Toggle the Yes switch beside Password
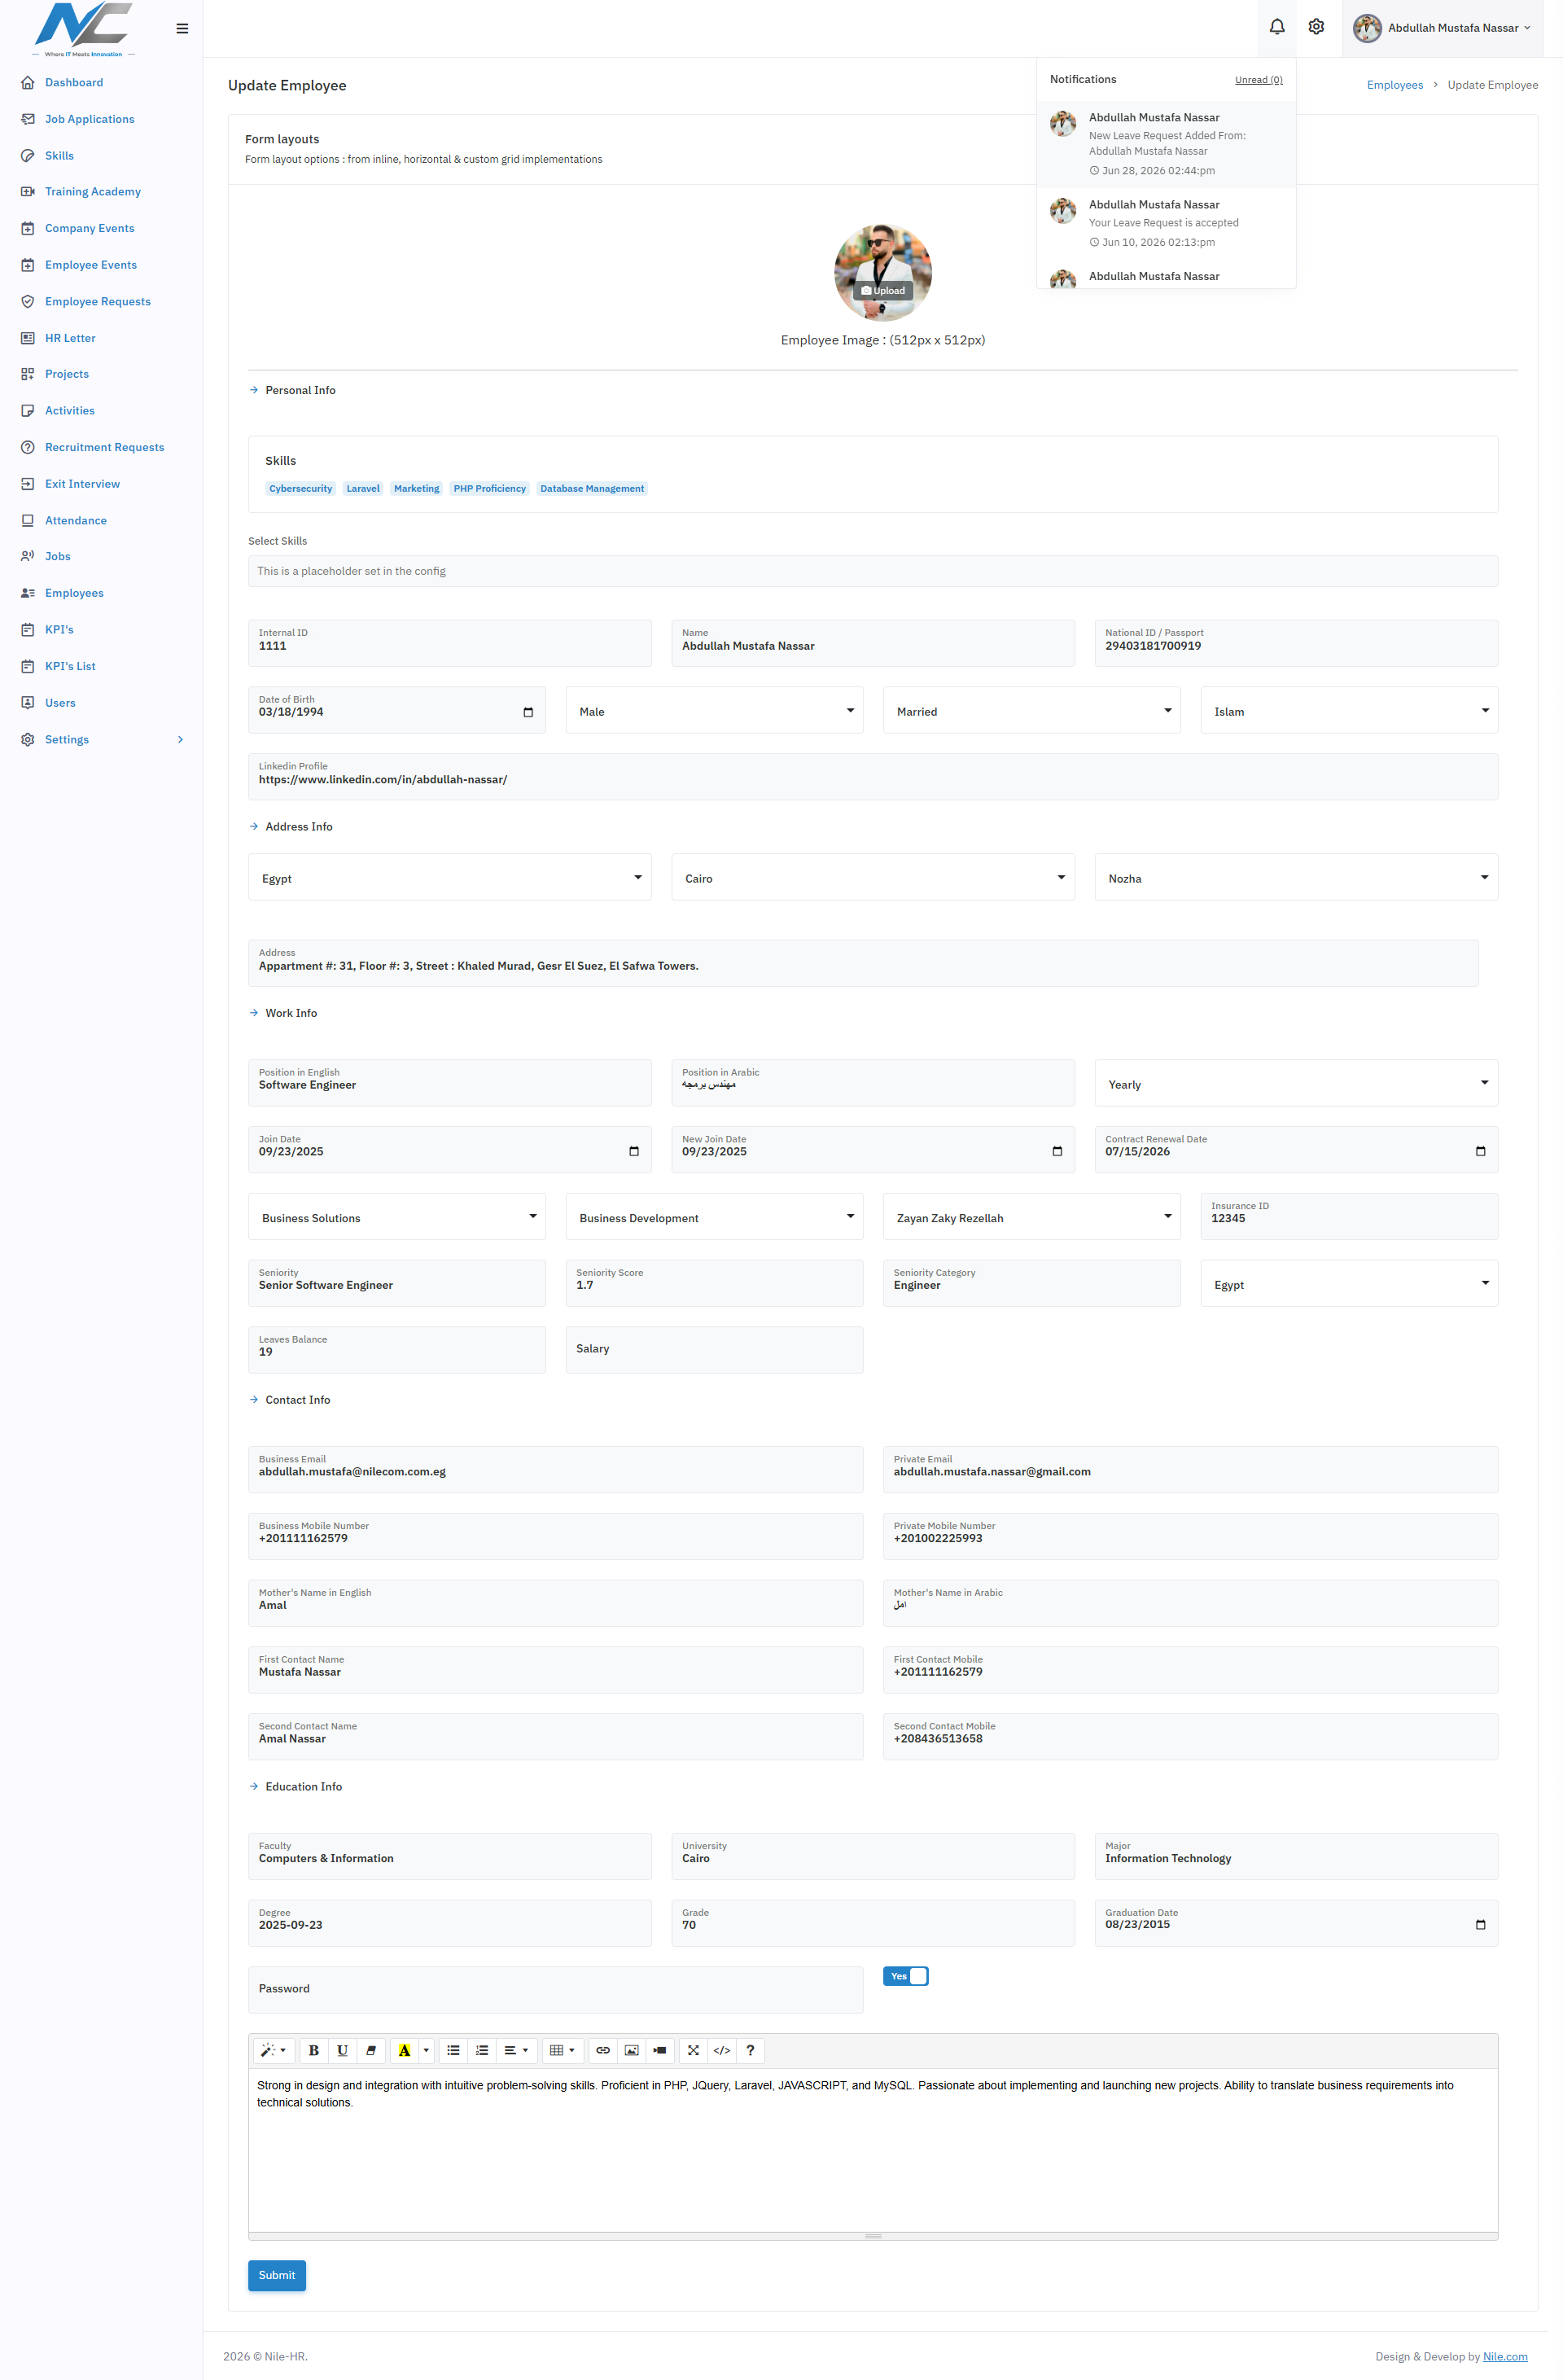The height and width of the screenshot is (2380, 1563). pyautogui.click(x=906, y=1976)
